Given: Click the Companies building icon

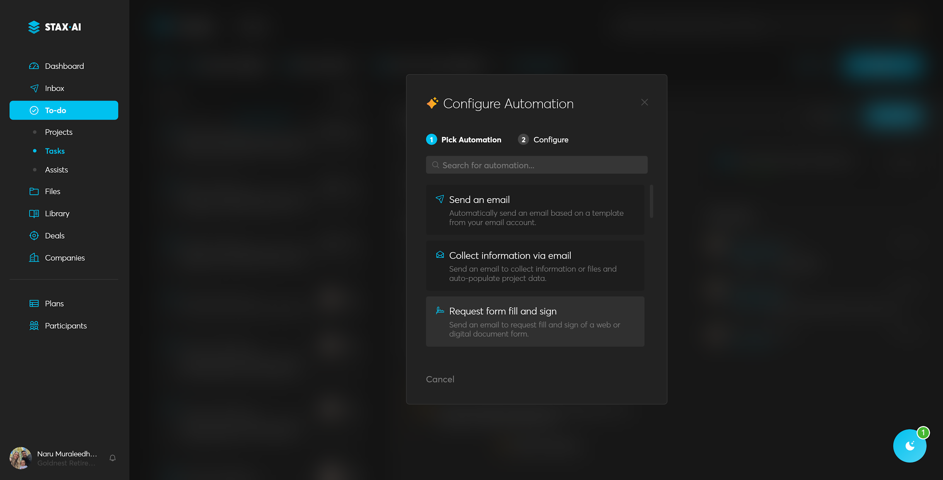Looking at the screenshot, I should [34, 258].
